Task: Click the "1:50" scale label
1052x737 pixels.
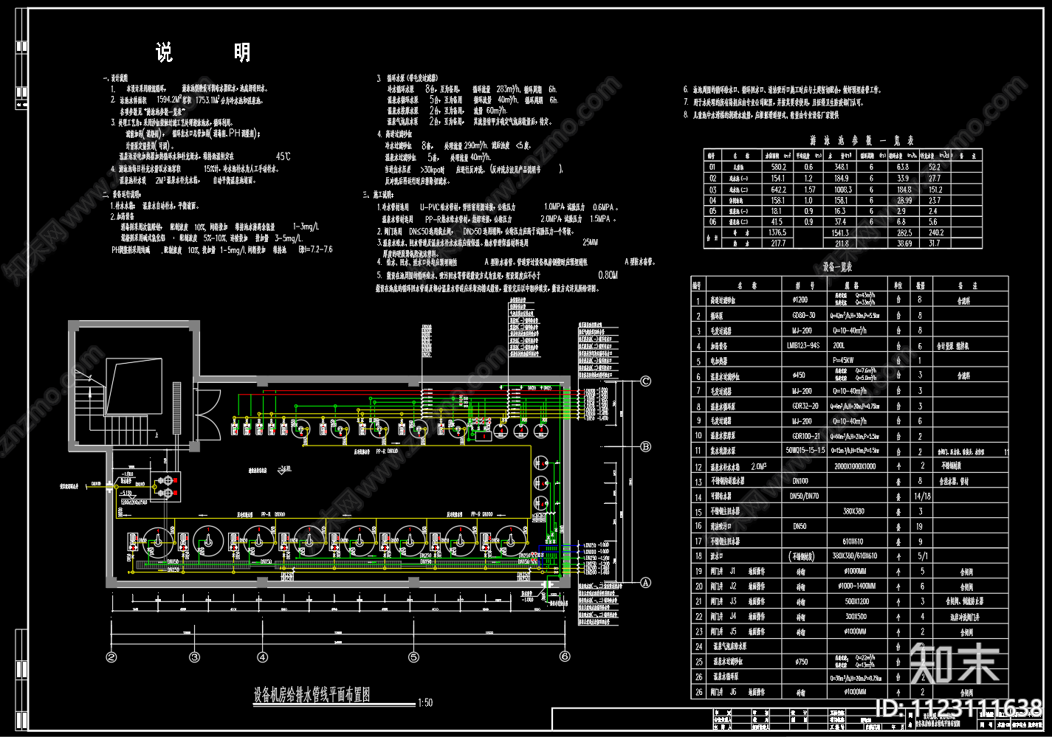Action: coord(425,703)
